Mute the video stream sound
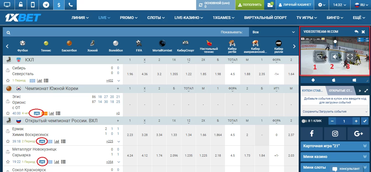This screenshot has width=371, height=172. point(335,57)
